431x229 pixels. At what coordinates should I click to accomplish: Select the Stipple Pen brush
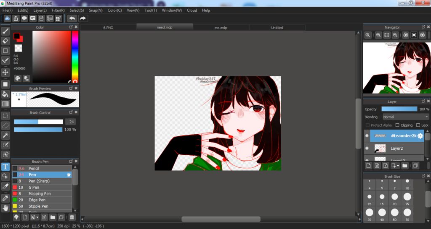pyautogui.click(x=42, y=206)
